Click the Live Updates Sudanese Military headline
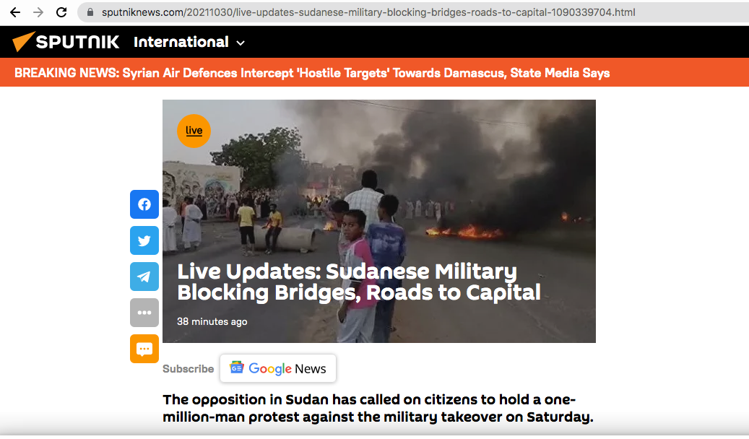Image resolution: width=749 pixels, height=439 pixels. (359, 282)
